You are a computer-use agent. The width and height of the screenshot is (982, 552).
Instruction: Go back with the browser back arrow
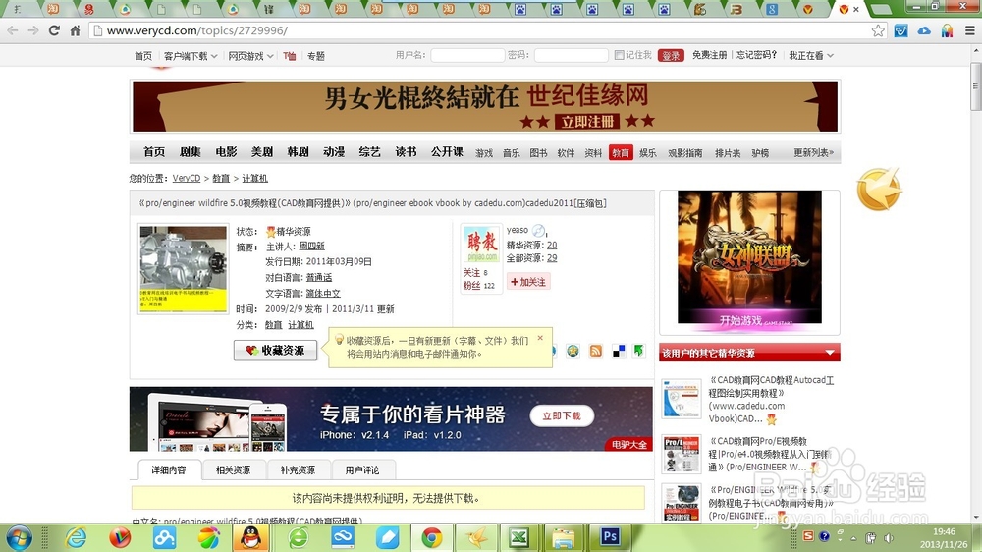[13, 30]
